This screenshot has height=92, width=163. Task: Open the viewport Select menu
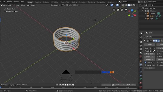point(23,5)
